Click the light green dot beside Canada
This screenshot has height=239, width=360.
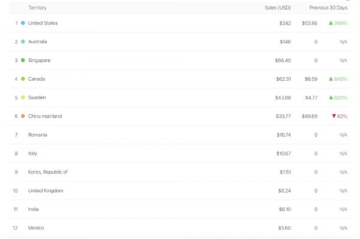[23, 79]
